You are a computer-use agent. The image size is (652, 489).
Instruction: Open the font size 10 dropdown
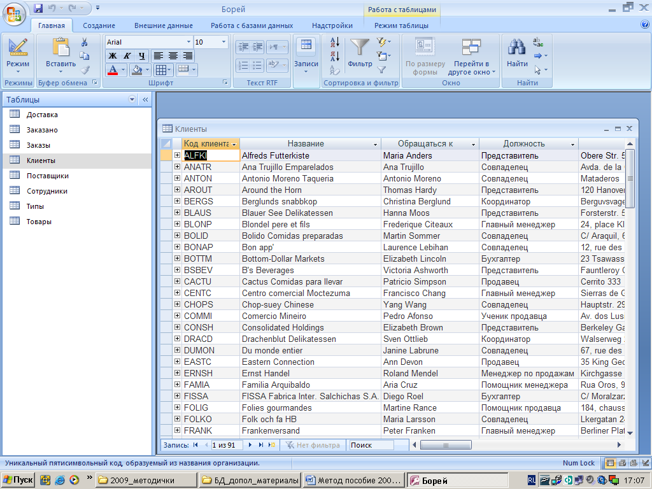(x=223, y=42)
